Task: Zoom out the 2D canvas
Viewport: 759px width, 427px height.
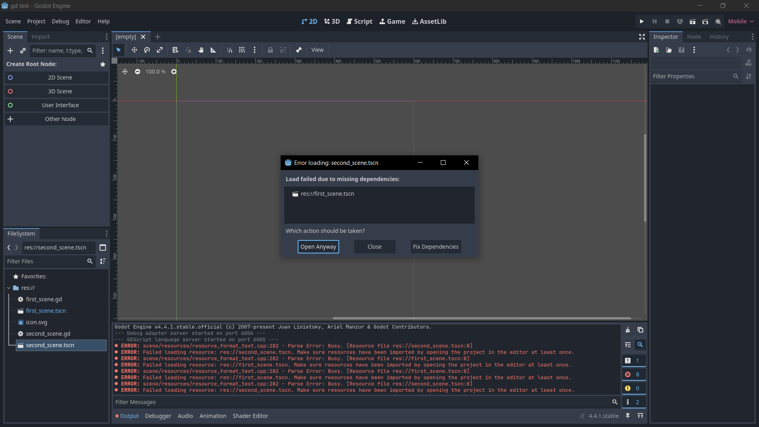Action: pyautogui.click(x=137, y=72)
